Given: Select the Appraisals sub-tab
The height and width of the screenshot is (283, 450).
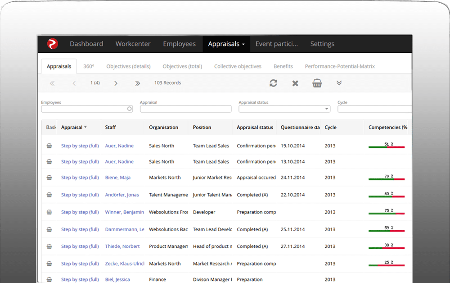Looking at the screenshot, I should (x=59, y=66).
